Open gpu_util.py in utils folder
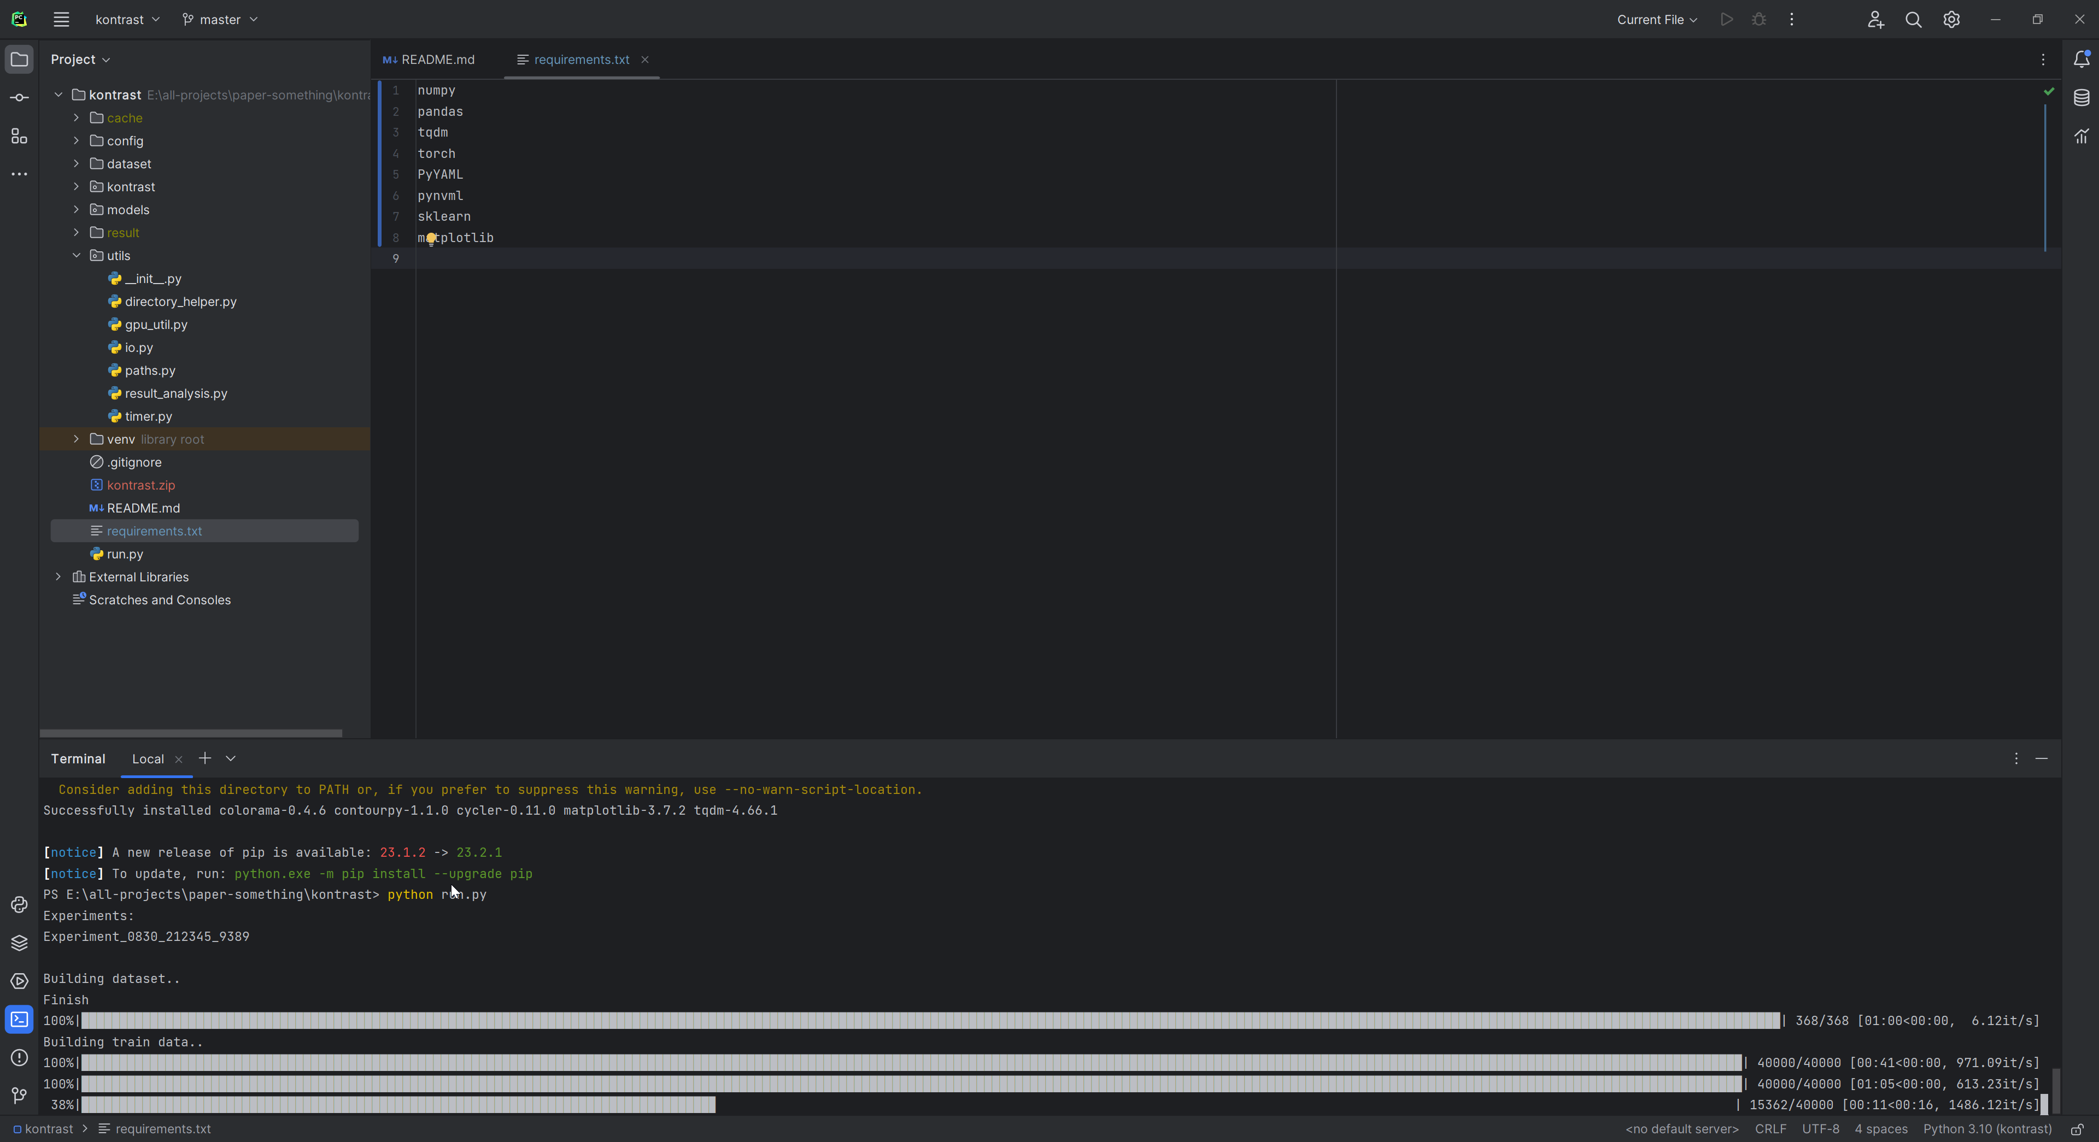This screenshot has width=2099, height=1142. [x=155, y=323]
